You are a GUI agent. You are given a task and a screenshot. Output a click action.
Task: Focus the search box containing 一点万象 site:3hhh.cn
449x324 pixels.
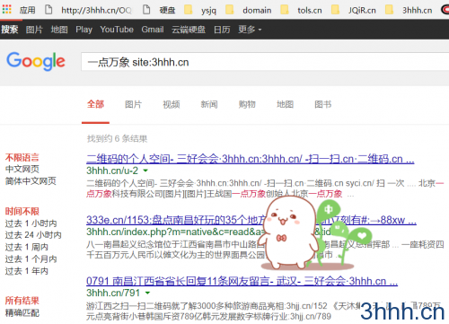click(265, 62)
